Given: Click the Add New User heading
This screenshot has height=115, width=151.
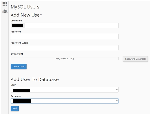Looking at the screenshot, I should 26,15.
